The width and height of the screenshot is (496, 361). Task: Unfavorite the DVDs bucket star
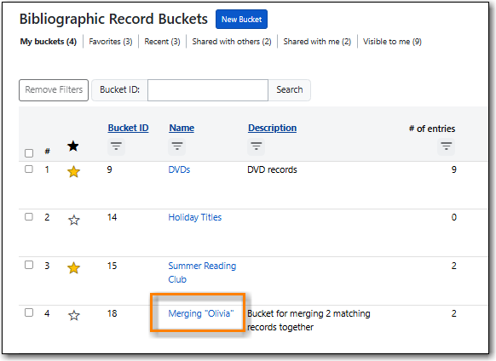coord(73,172)
